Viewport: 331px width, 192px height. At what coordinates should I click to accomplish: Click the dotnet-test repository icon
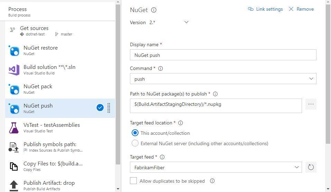(x=22, y=34)
